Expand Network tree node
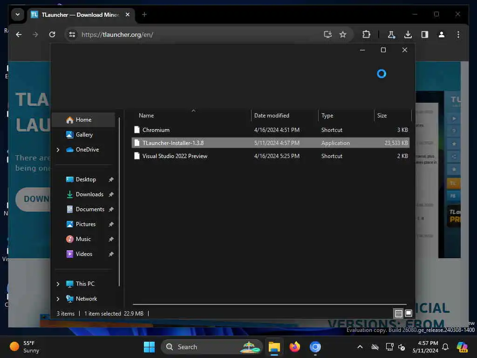Viewport: 477px width, 358px height. (x=58, y=299)
